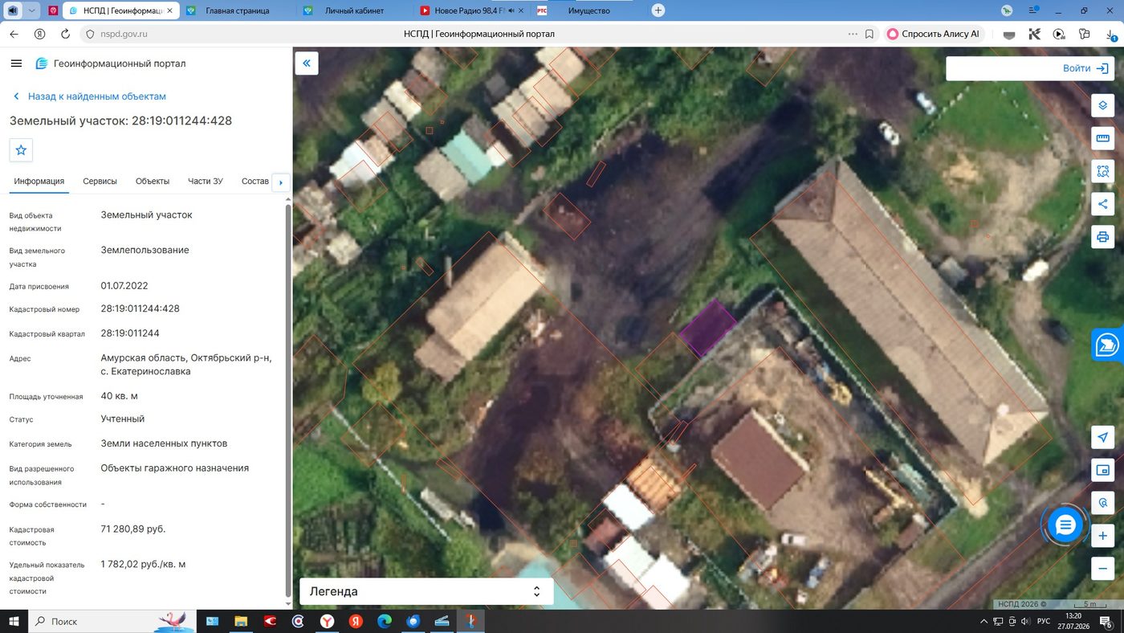Open the Yandex home button
This screenshot has width=1124, height=633.
point(39,34)
